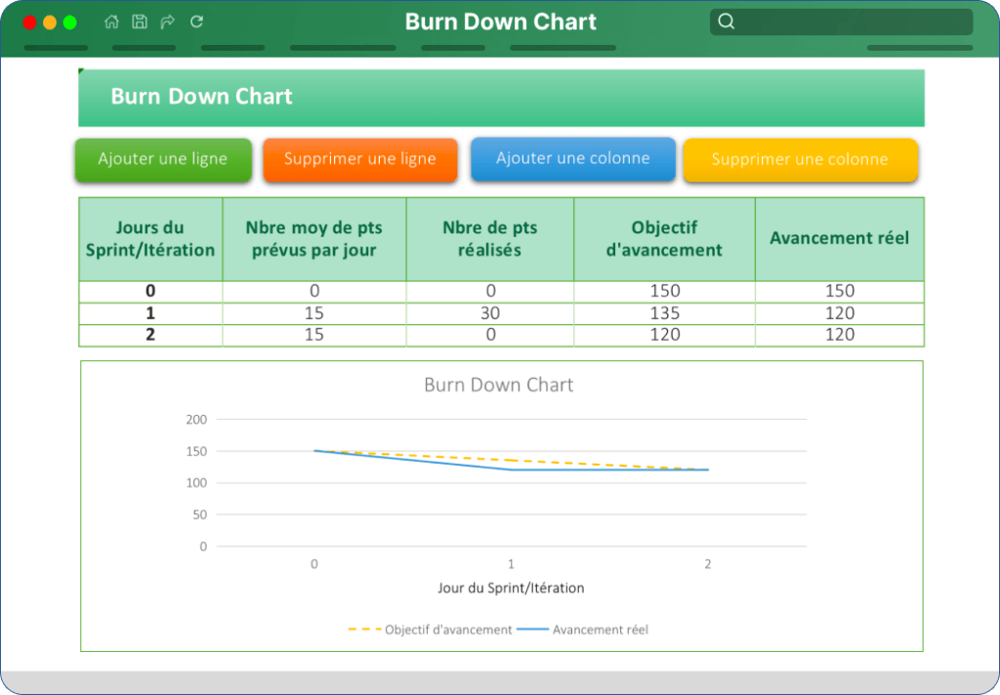Select the Nbre de pts réalisés column header

tap(490, 239)
